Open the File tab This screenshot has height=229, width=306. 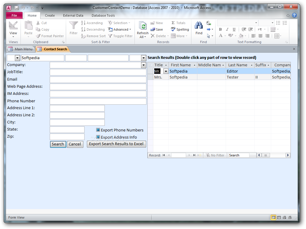(14, 15)
